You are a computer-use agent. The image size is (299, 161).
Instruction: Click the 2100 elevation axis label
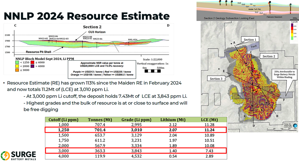[7, 35]
